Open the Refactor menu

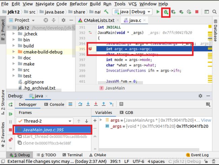pyautogui.click(x=79, y=4)
